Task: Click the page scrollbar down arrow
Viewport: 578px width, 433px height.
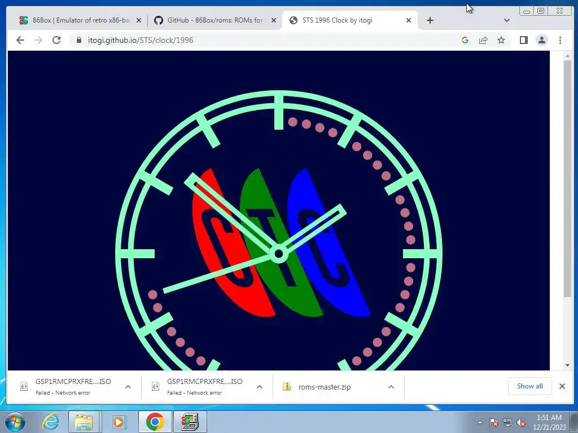Action: pos(567,365)
